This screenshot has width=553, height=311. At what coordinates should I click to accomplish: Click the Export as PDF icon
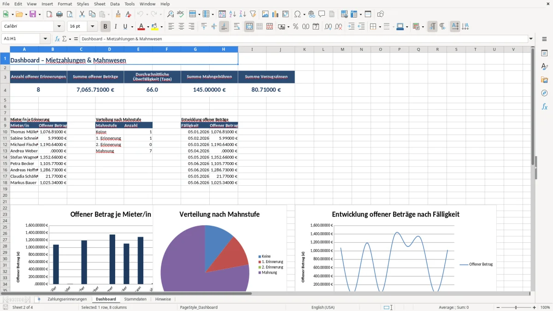click(x=49, y=14)
